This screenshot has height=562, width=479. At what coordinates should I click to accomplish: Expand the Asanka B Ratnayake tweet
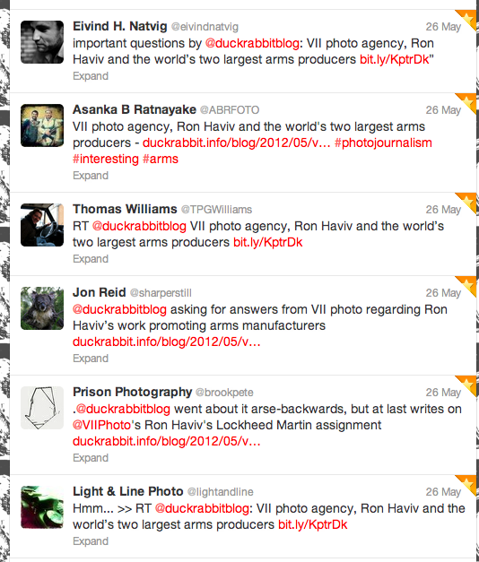point(91,176)
